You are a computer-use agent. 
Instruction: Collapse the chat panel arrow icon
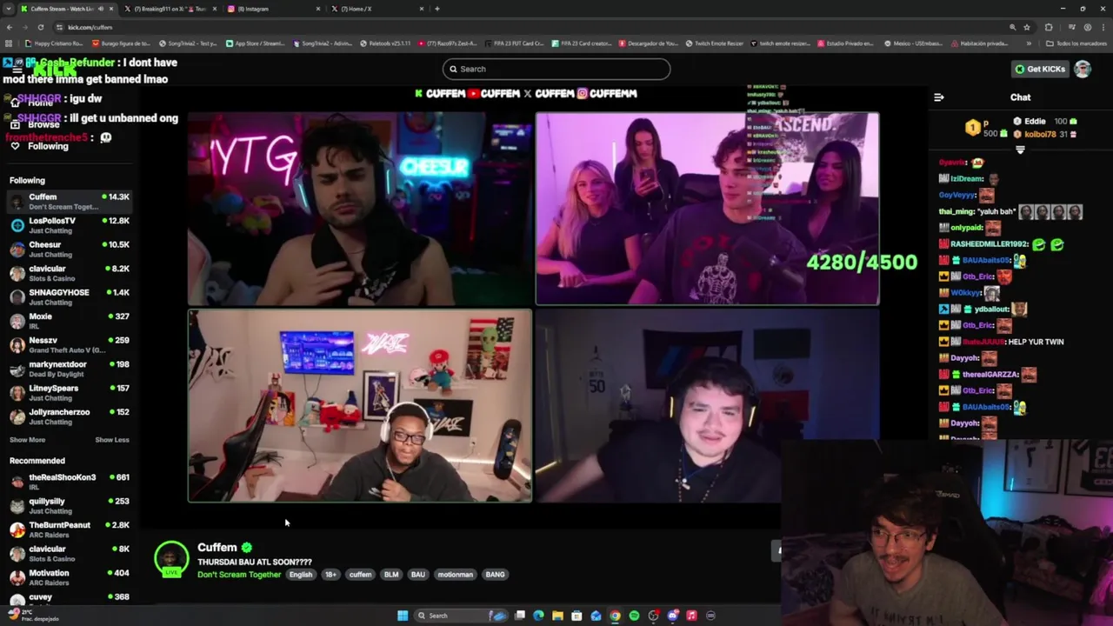pyautogui.click(x=938, y=97)
